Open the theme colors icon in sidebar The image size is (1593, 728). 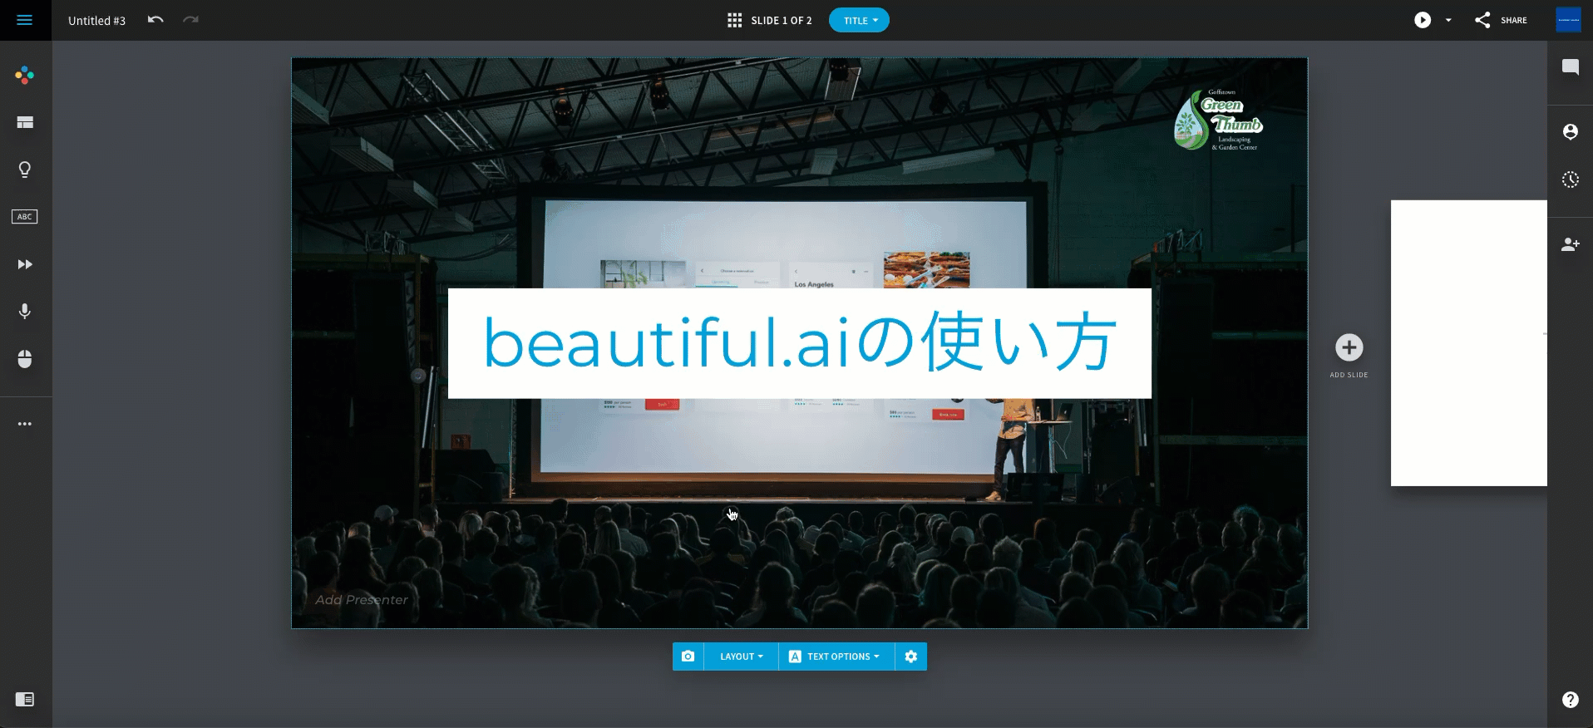click(25, 76)
